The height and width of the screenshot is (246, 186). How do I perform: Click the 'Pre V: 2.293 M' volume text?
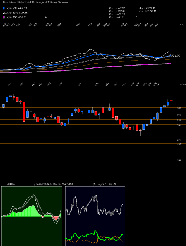[148, 11]
